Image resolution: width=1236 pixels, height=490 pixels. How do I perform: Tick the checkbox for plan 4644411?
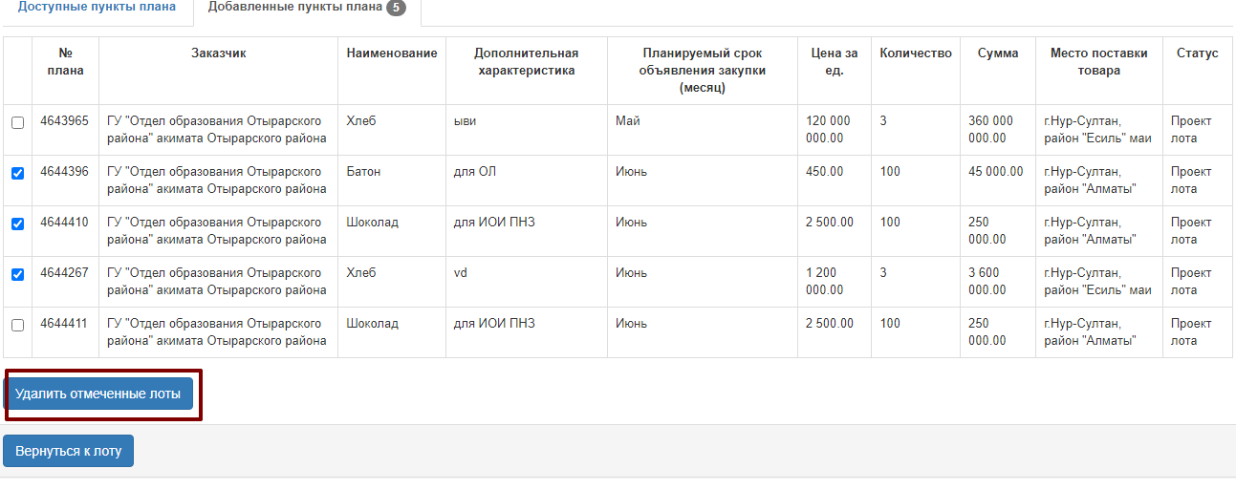click(17, 326)
